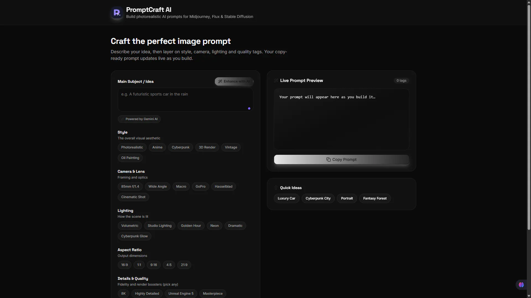The image size is (531, 298).
Task: Enable the Highly Detailed tag
Action: (x=147, y=294)
